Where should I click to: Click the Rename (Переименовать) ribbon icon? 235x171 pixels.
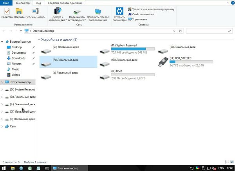(x=35, y=13)
